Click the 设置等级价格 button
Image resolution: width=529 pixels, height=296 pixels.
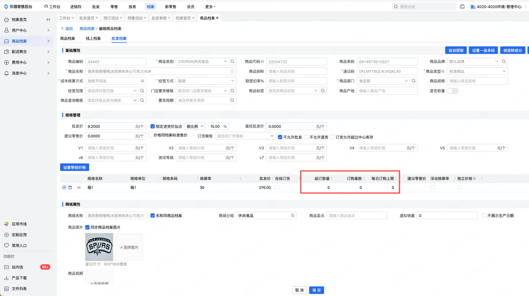(x=75, y=167)
